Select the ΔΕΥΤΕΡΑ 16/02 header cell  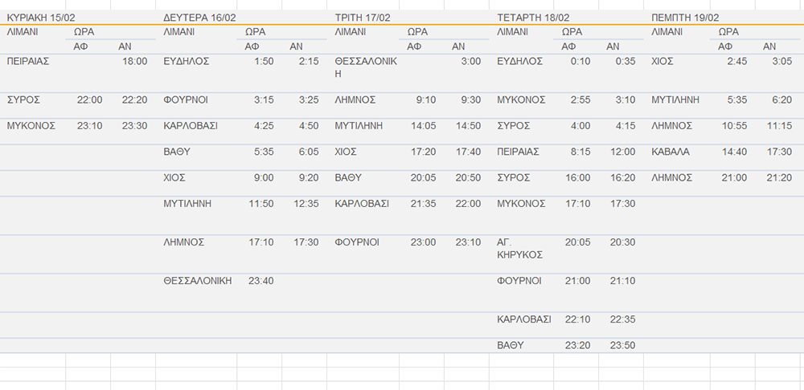click(x=199, y=18)
